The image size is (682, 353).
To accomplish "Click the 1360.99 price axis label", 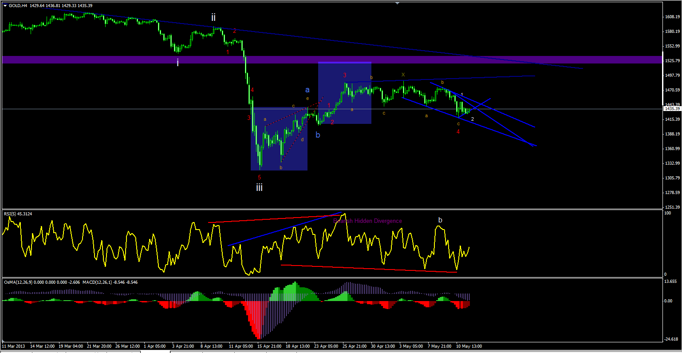I will point(673,149).
